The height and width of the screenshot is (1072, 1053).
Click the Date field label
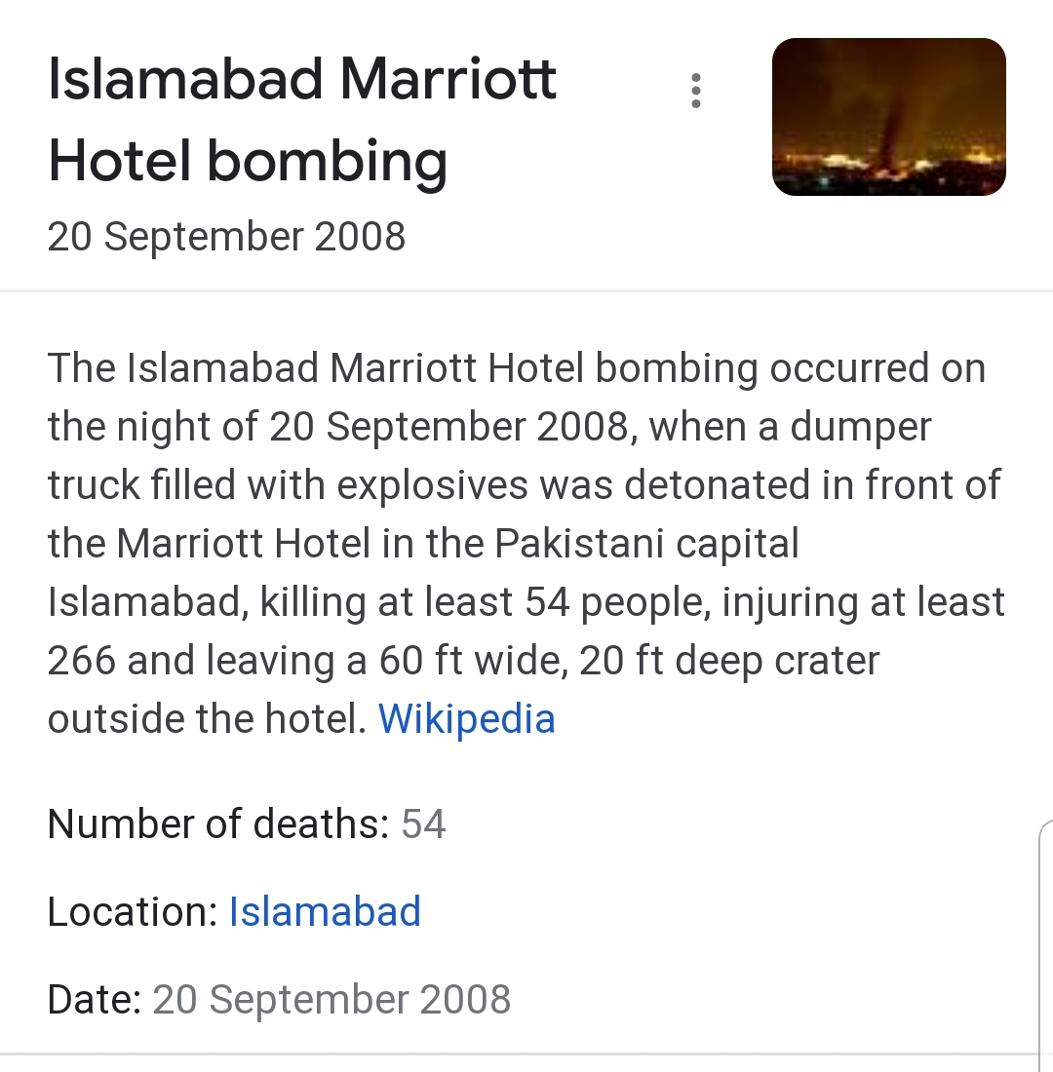[x=95, y=999]
